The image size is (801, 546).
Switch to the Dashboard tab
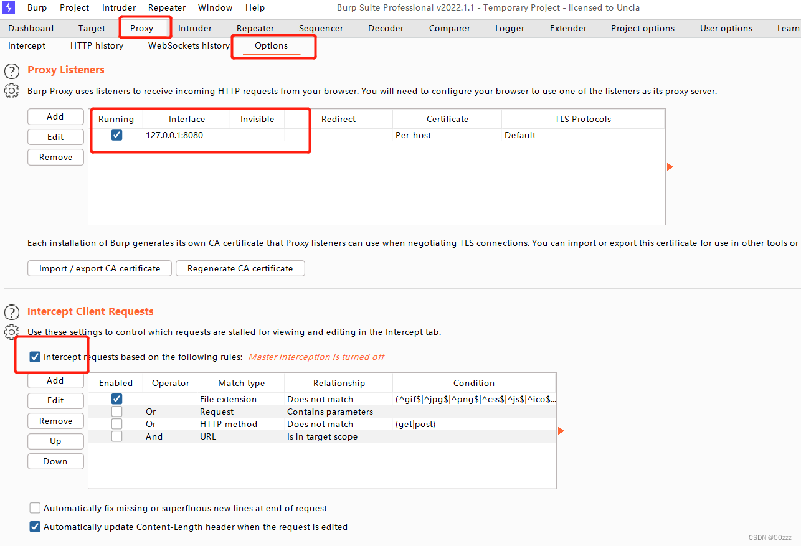click(31, 28)
